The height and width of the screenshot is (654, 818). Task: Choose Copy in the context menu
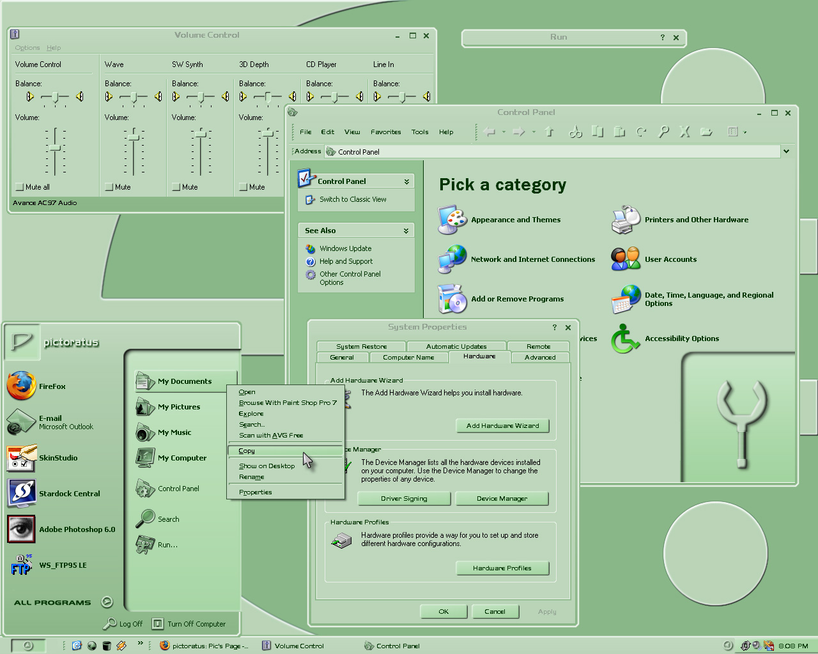(x=286, y=451)
